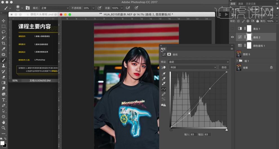The height and width of the screenshot is (149, 279).
Task: Select the Magic Wand tool
Action: pyautogui.click(x=3, y=38)
